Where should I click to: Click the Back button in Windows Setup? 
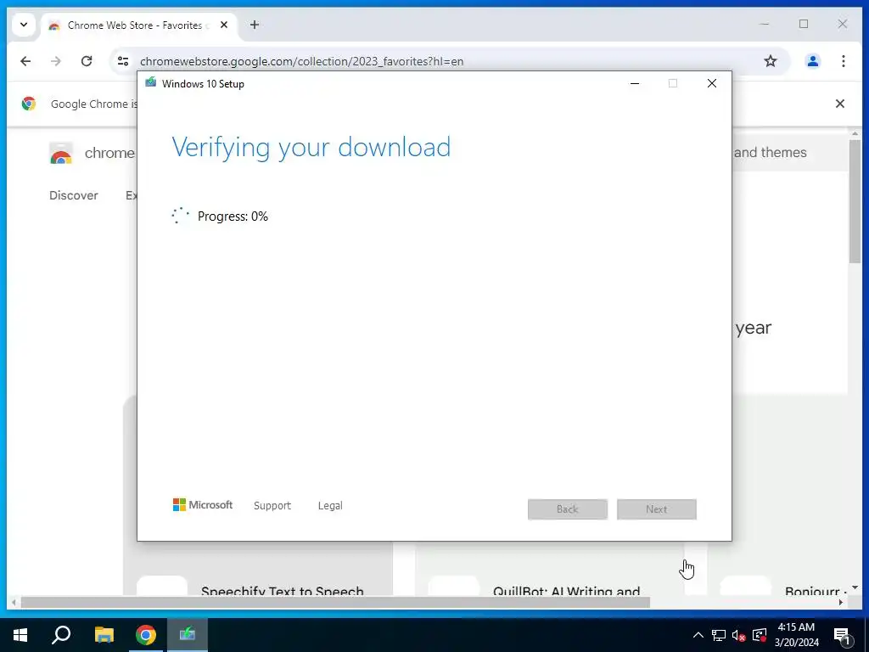coord(568,509)
